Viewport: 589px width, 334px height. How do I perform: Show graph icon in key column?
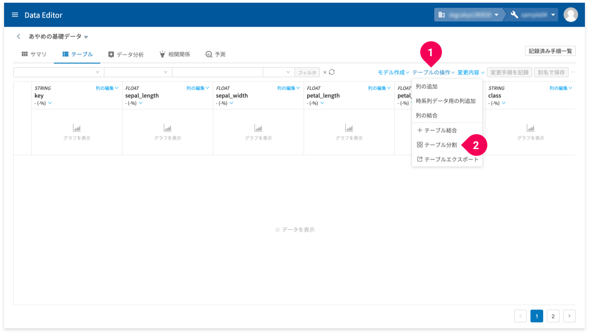coord(77,128)
